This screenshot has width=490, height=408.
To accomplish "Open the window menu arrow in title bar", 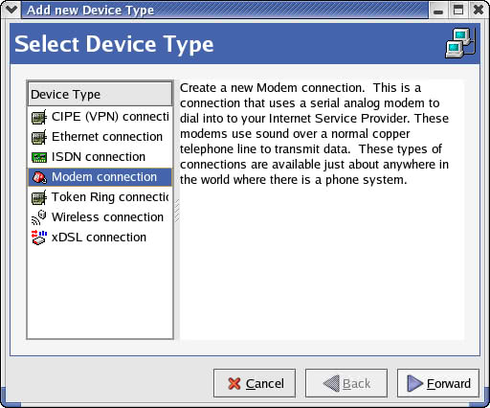I will pyautogui.click(x=11, y=10).
